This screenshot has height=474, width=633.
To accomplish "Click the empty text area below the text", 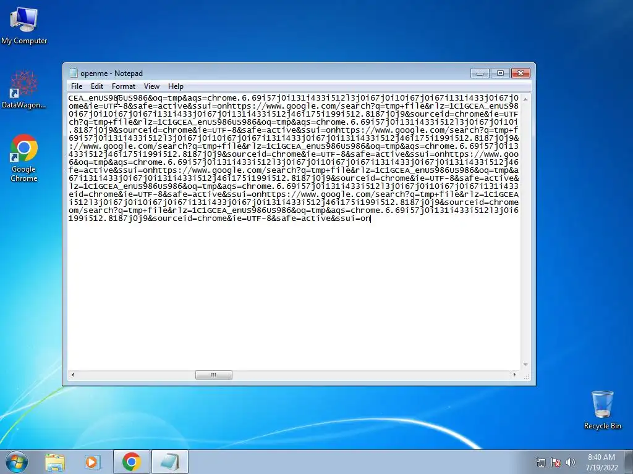I will pyautogui.click(x=294, y=296).
